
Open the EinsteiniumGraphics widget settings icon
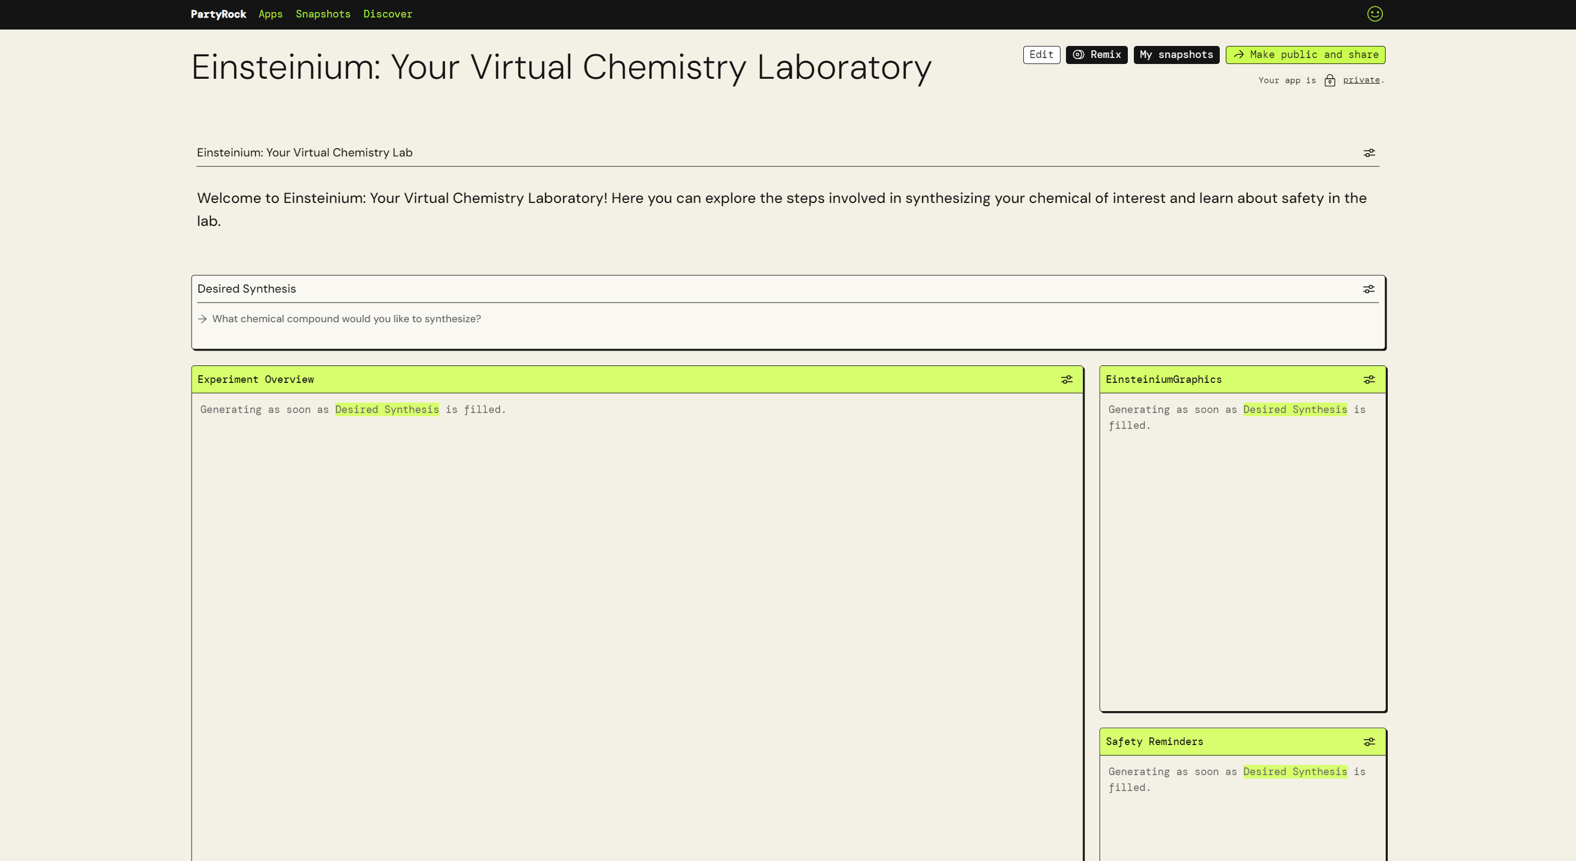tap(1369, 380)
